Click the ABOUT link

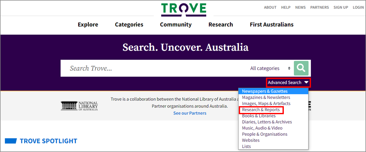[270, 7]
